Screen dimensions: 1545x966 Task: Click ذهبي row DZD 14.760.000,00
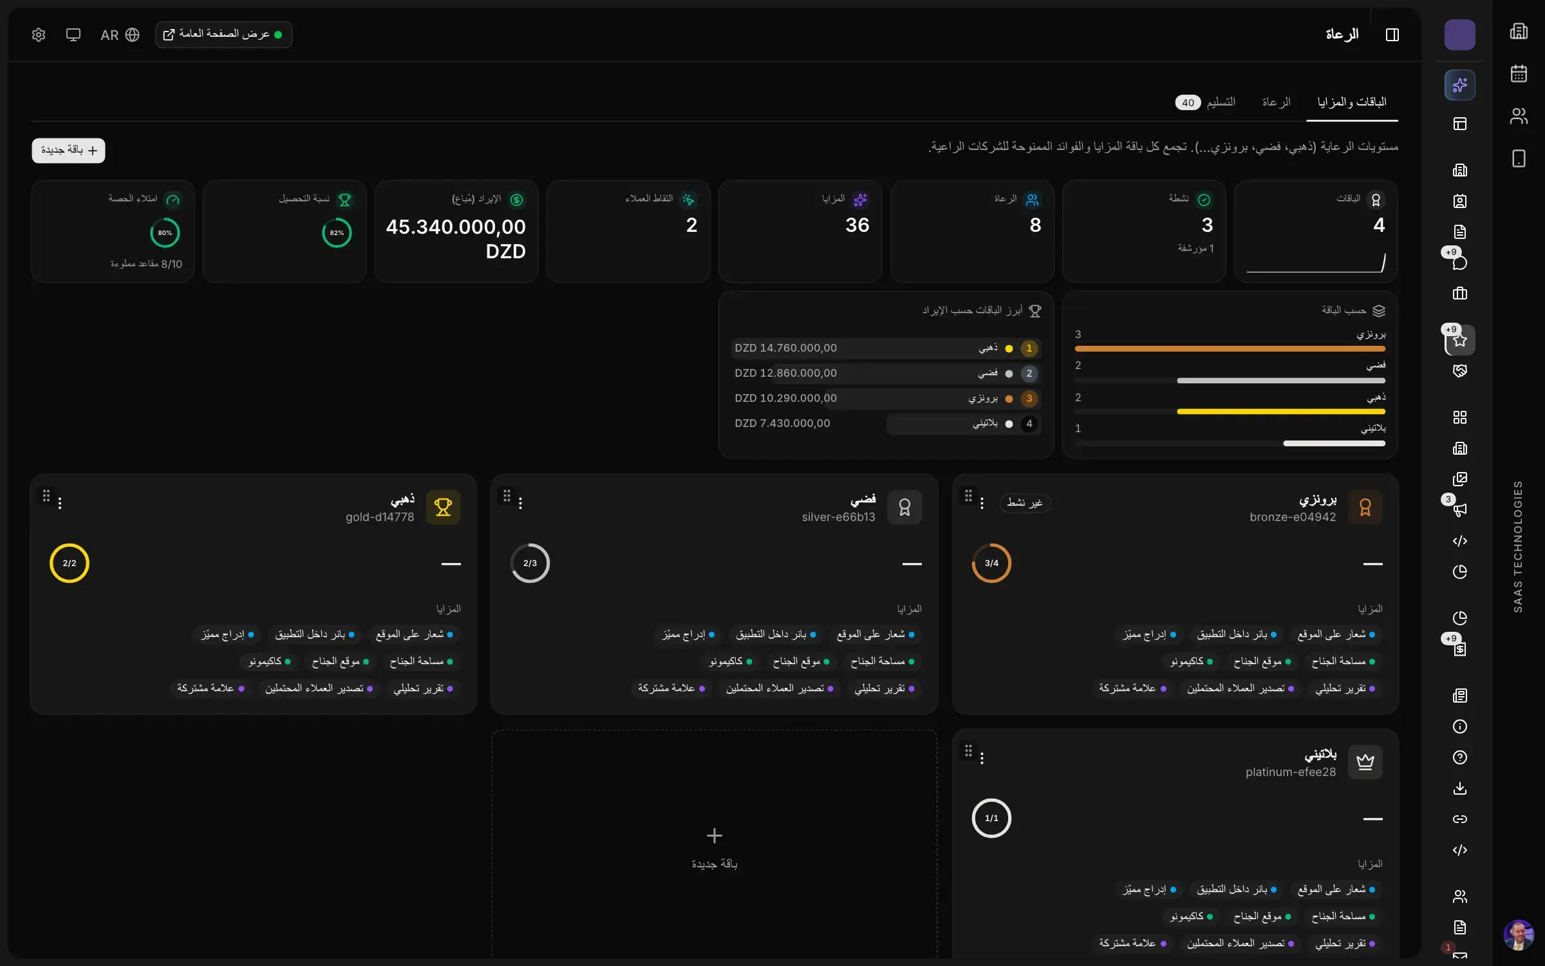[886, 348]
